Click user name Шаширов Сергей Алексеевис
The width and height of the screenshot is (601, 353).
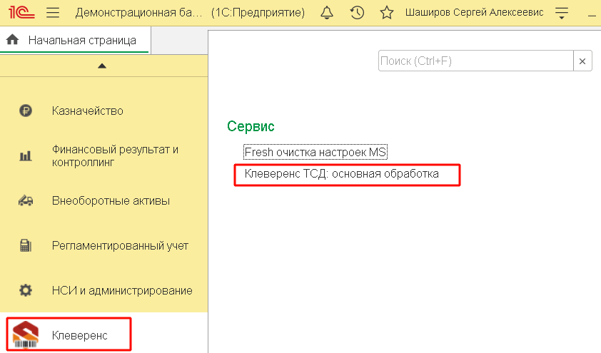point(475,13)
